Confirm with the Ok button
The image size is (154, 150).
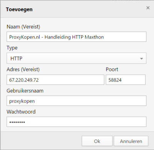point(97,141)
